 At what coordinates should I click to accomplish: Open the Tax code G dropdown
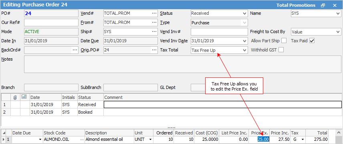pyautogui.click(x=303, y=140)
